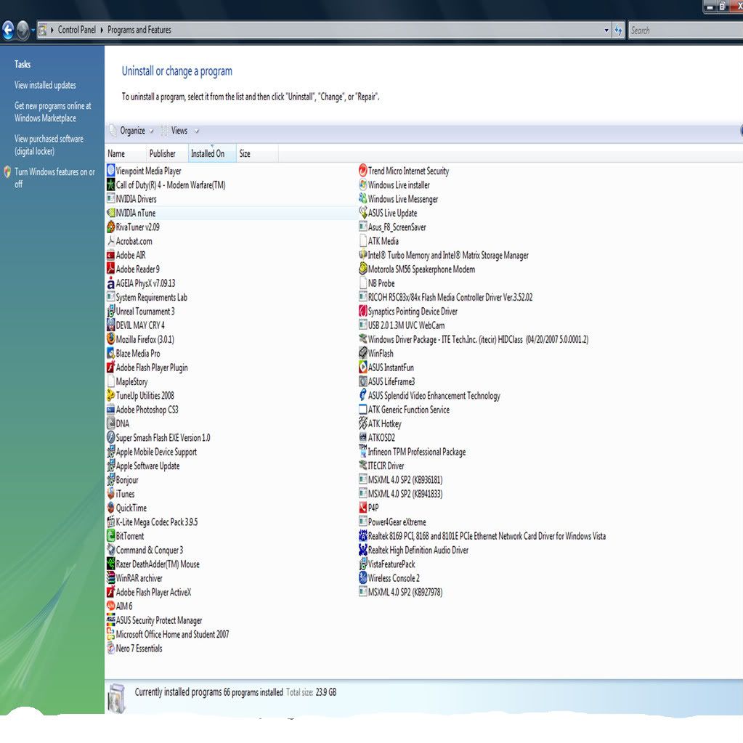Viewport: 743px width, 743px height.
Task: Open the recent pages dropdown arrow
Action: coord(33,31)
